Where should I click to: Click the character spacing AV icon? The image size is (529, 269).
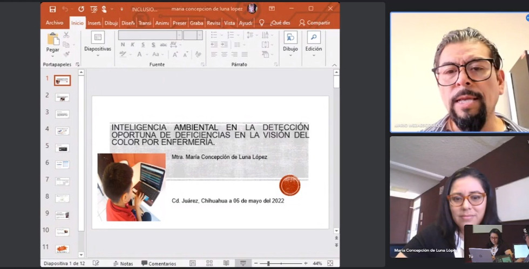coord(174,44)
